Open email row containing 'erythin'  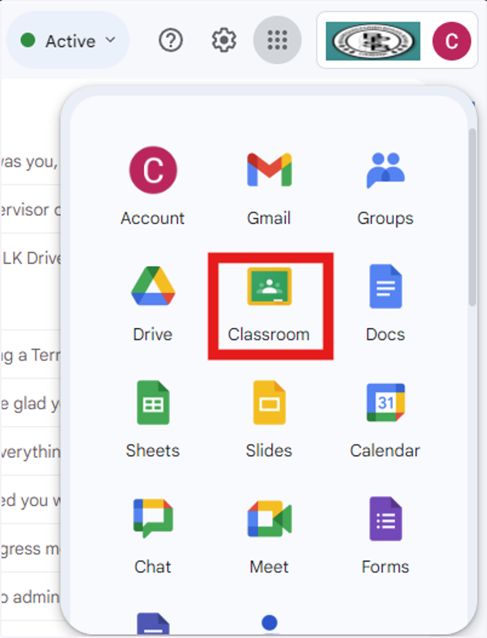(x=31, y=451)
